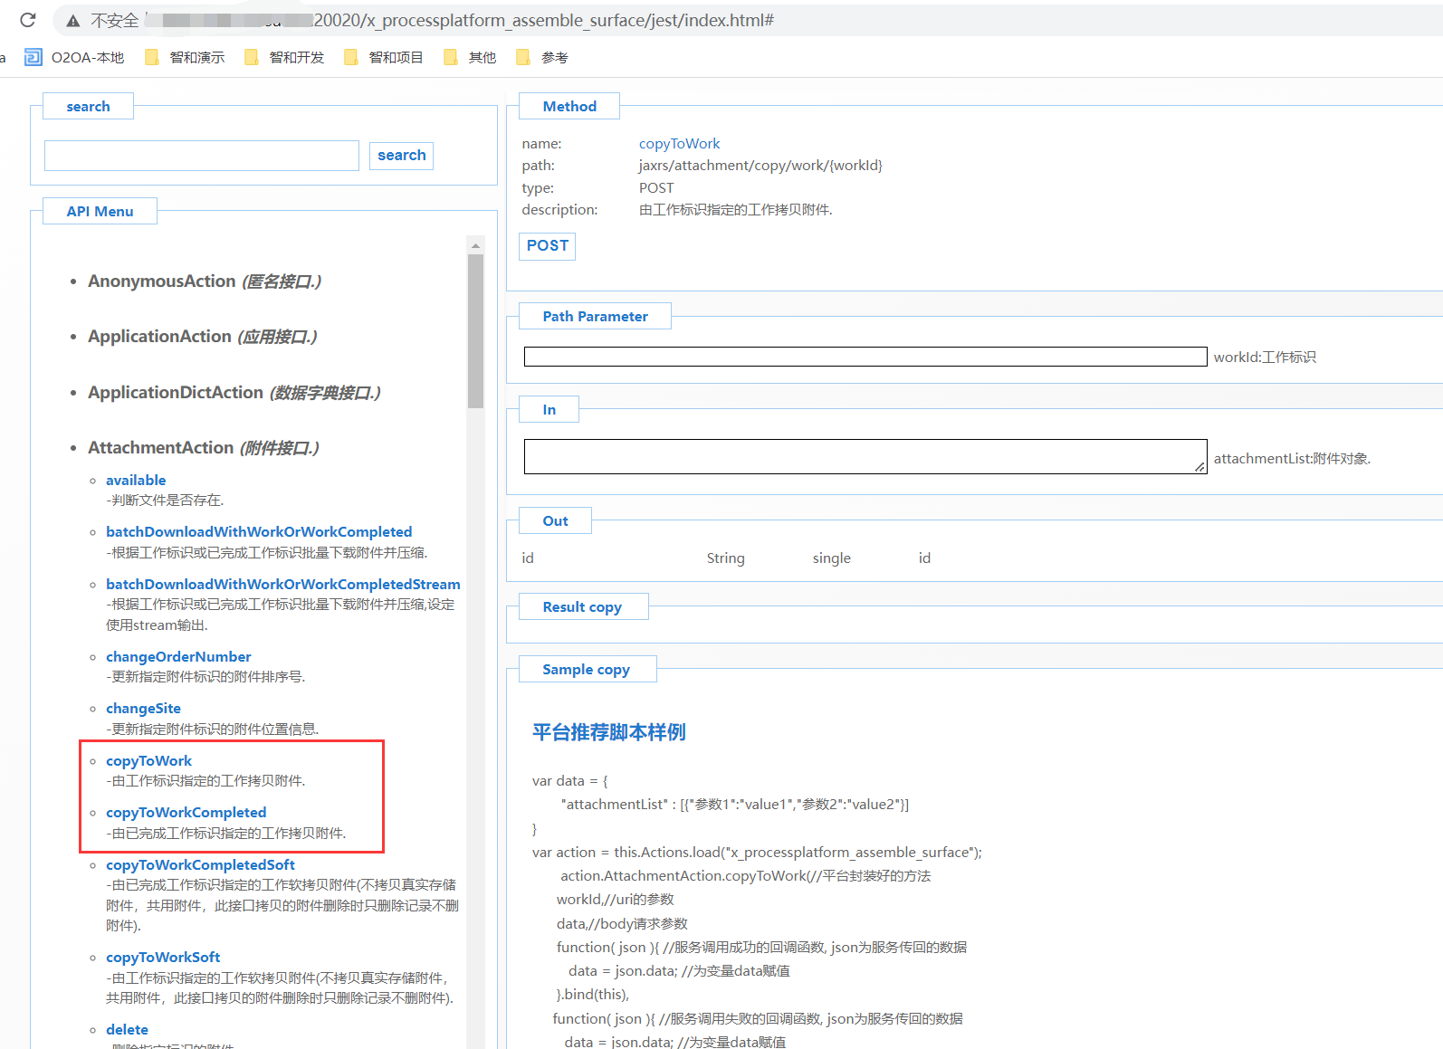
Task: Click the copyToWork method name value
Action: coord(679,144)
